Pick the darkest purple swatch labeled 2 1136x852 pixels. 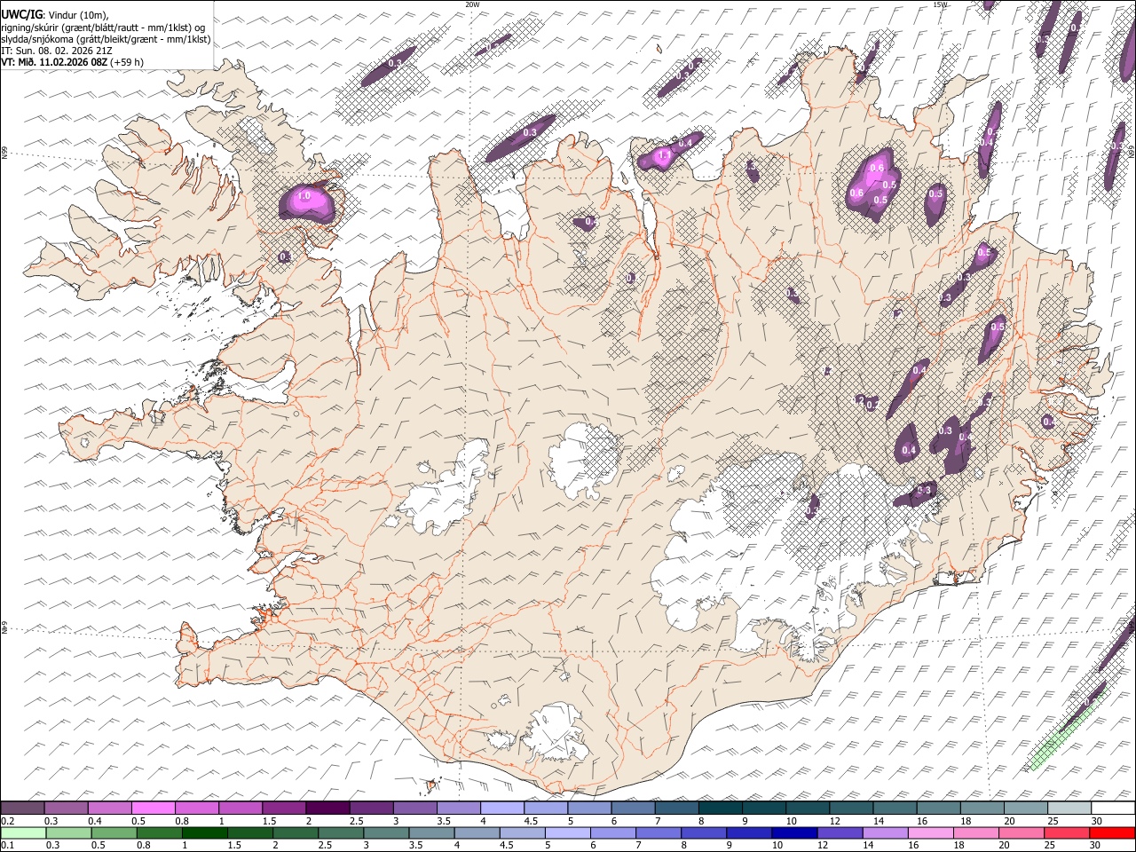coord(328,809)
